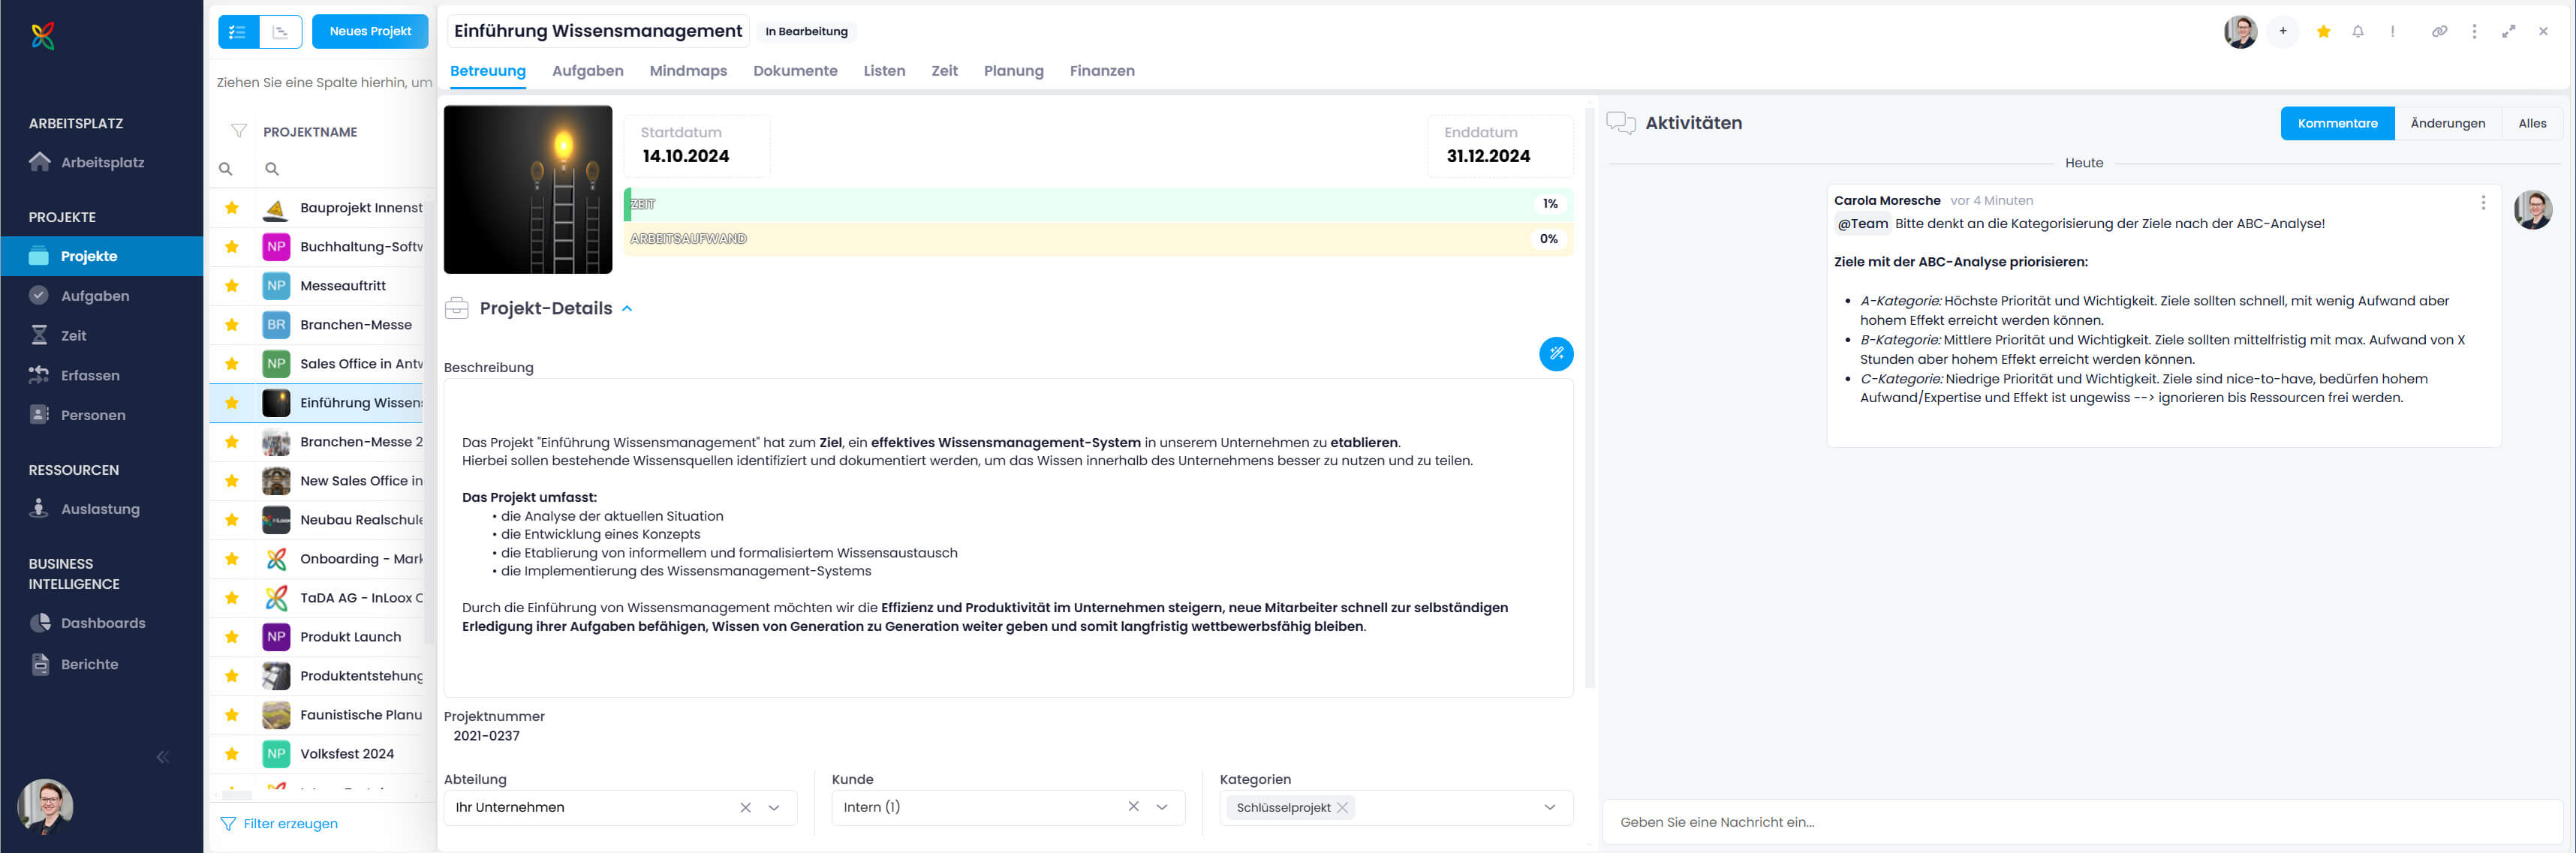Toggle favorite star for Volksfest 2024
2576x853 pixels.
pos(232,754)
